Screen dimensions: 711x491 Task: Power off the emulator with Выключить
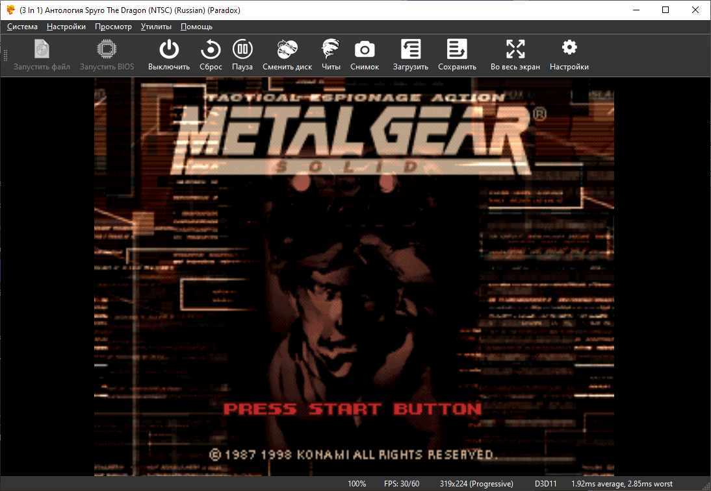click(x=169, y=55)
